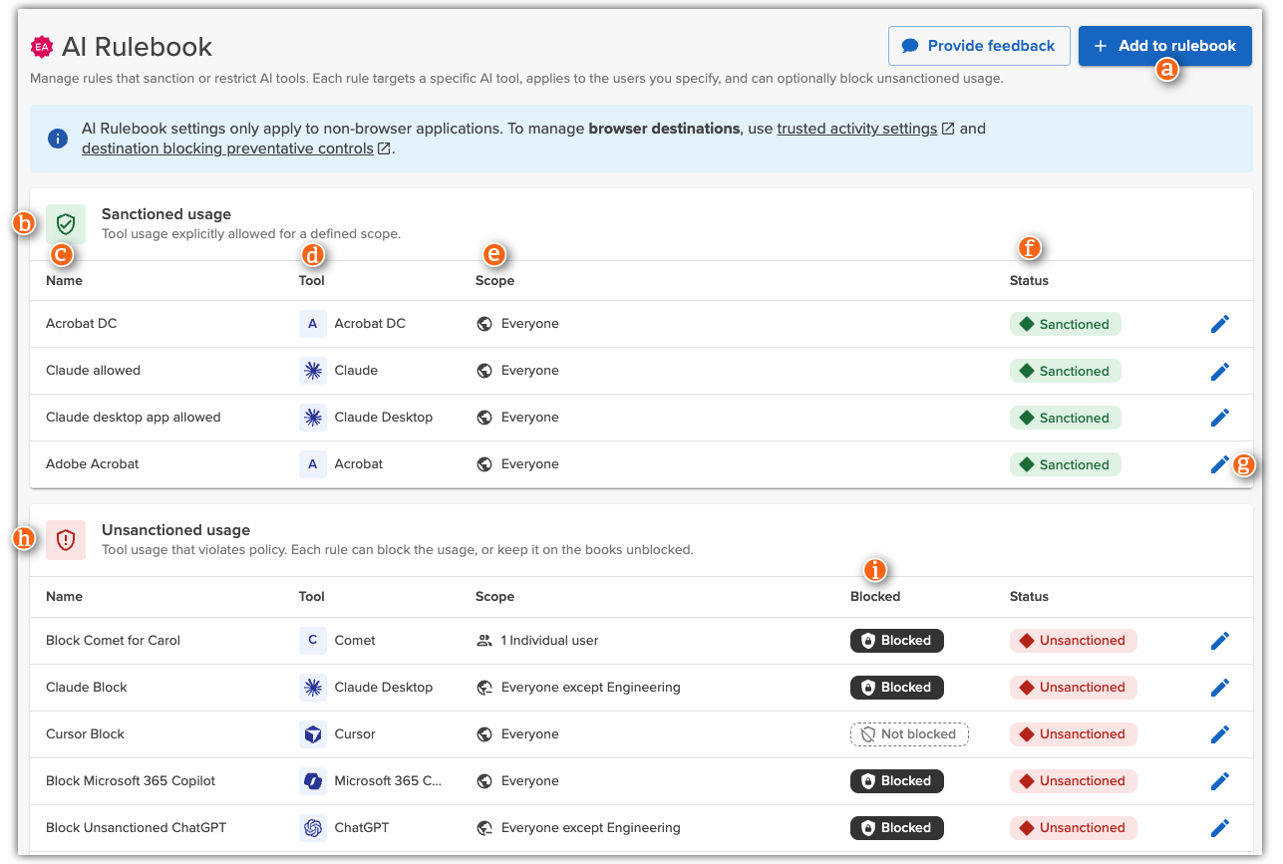This screenshot has width=1283, height=864.
Task: Click Blocked badge for Block Microsoft 365 Copilot
Action: pyautogui.click(x=897, y=781)
